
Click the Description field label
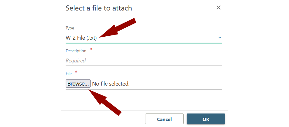tap(76, 51)
